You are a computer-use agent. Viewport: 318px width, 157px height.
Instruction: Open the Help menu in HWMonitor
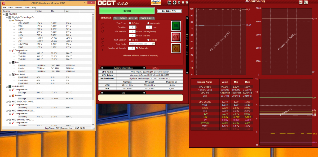[x=34, y=7]
